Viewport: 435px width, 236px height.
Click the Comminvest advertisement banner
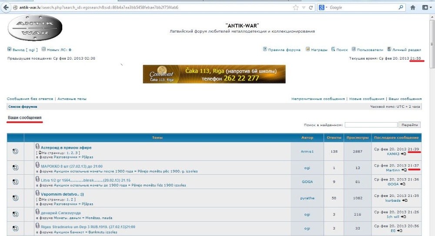(214, 74)
